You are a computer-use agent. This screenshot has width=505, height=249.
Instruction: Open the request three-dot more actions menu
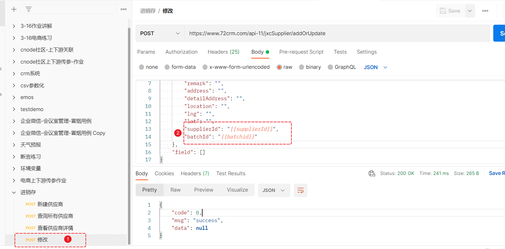(x=485, y=11)
